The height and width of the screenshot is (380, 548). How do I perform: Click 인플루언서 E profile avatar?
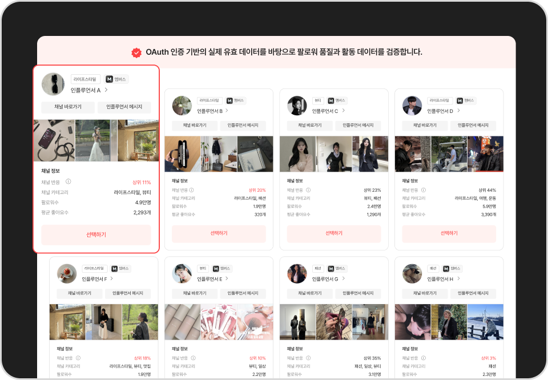click(182, 273)
